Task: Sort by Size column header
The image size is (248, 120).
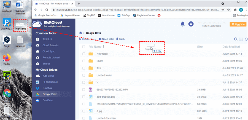Action: [200, 47]
